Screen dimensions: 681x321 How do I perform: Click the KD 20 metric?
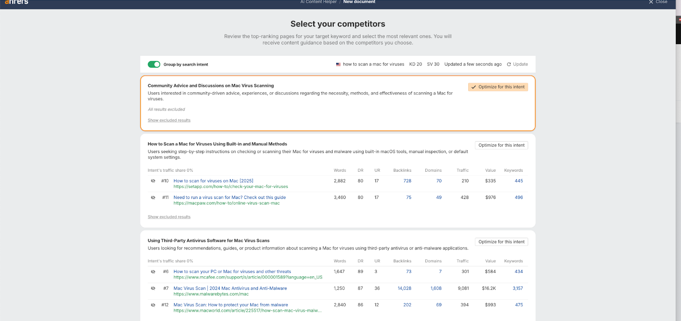[415, 64]
